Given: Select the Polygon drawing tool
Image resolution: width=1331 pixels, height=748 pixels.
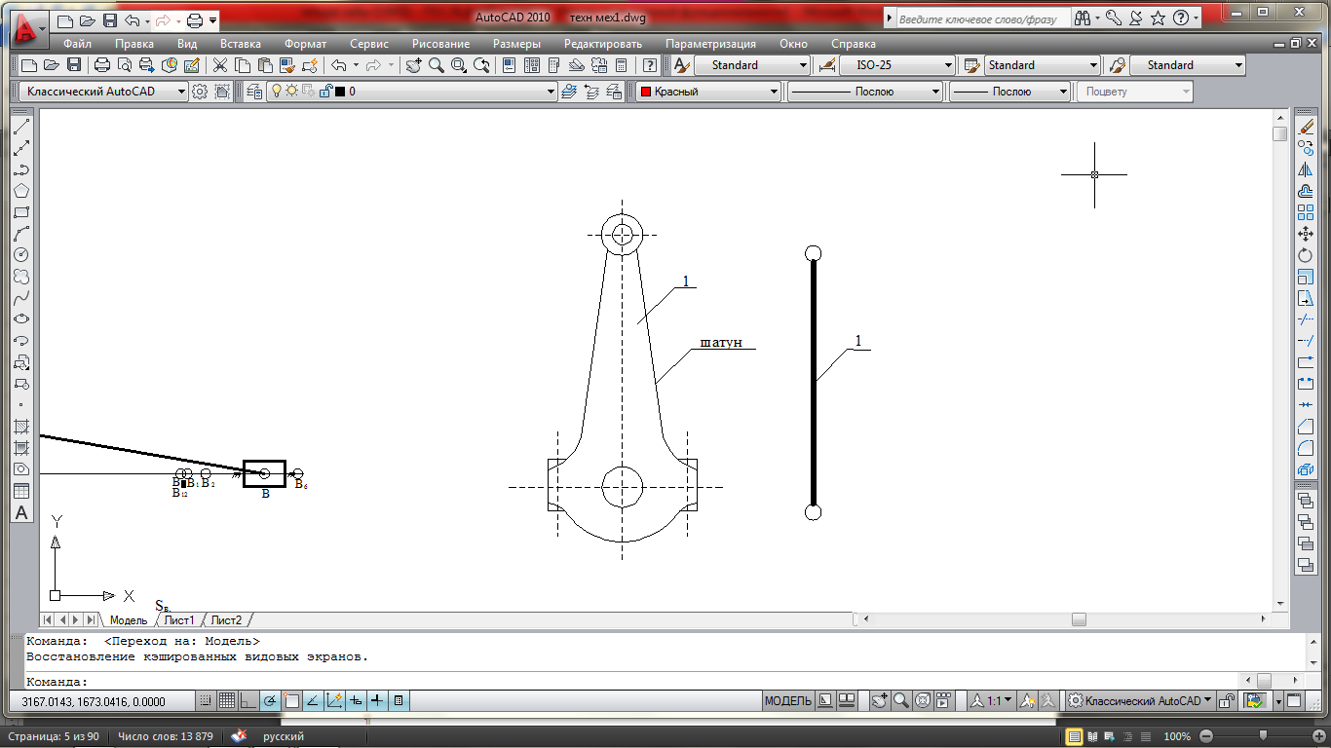Looking at the screenshot, I should 20,191.
